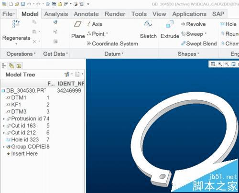Choose the Revolve shape tool
Viewport: 239px width, 193px height.
pyautogui.click(x=194, y=24)
